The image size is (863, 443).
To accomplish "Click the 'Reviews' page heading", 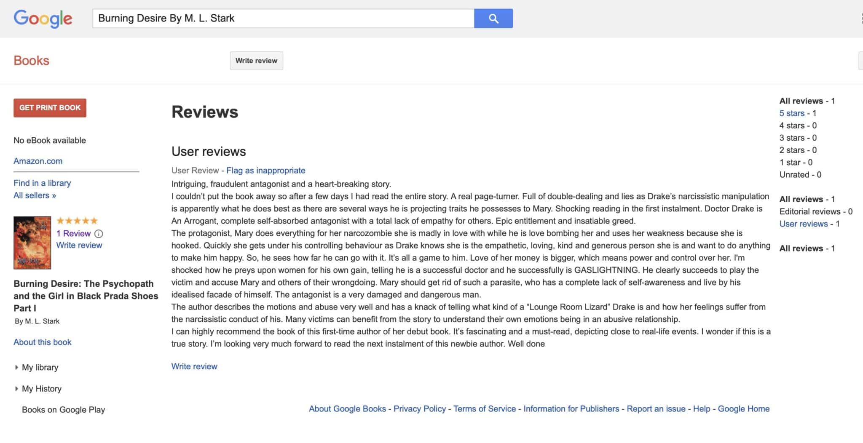I will [205, 112].
